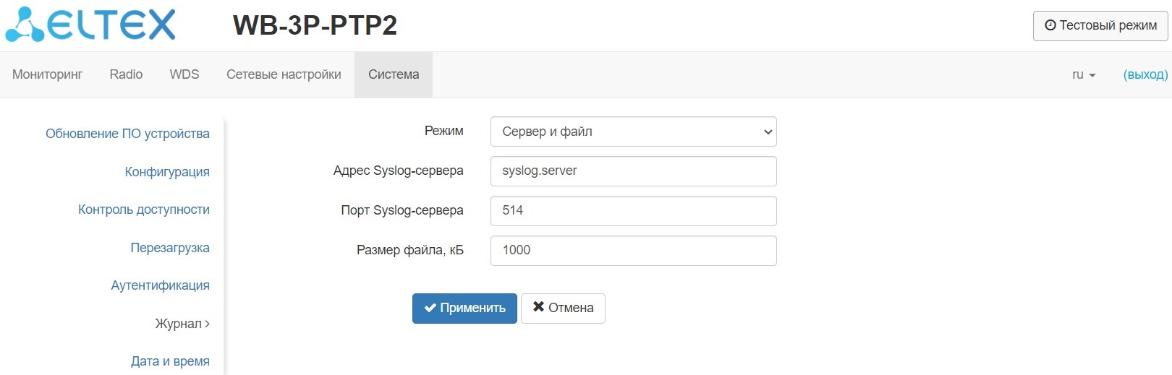This screenshot has width=1172, height=375.
Task: Click the checkmark icon on Применить
Action: [430, 308]
